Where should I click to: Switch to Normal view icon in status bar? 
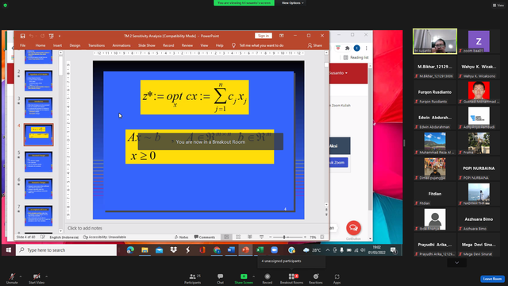[226, 237]
